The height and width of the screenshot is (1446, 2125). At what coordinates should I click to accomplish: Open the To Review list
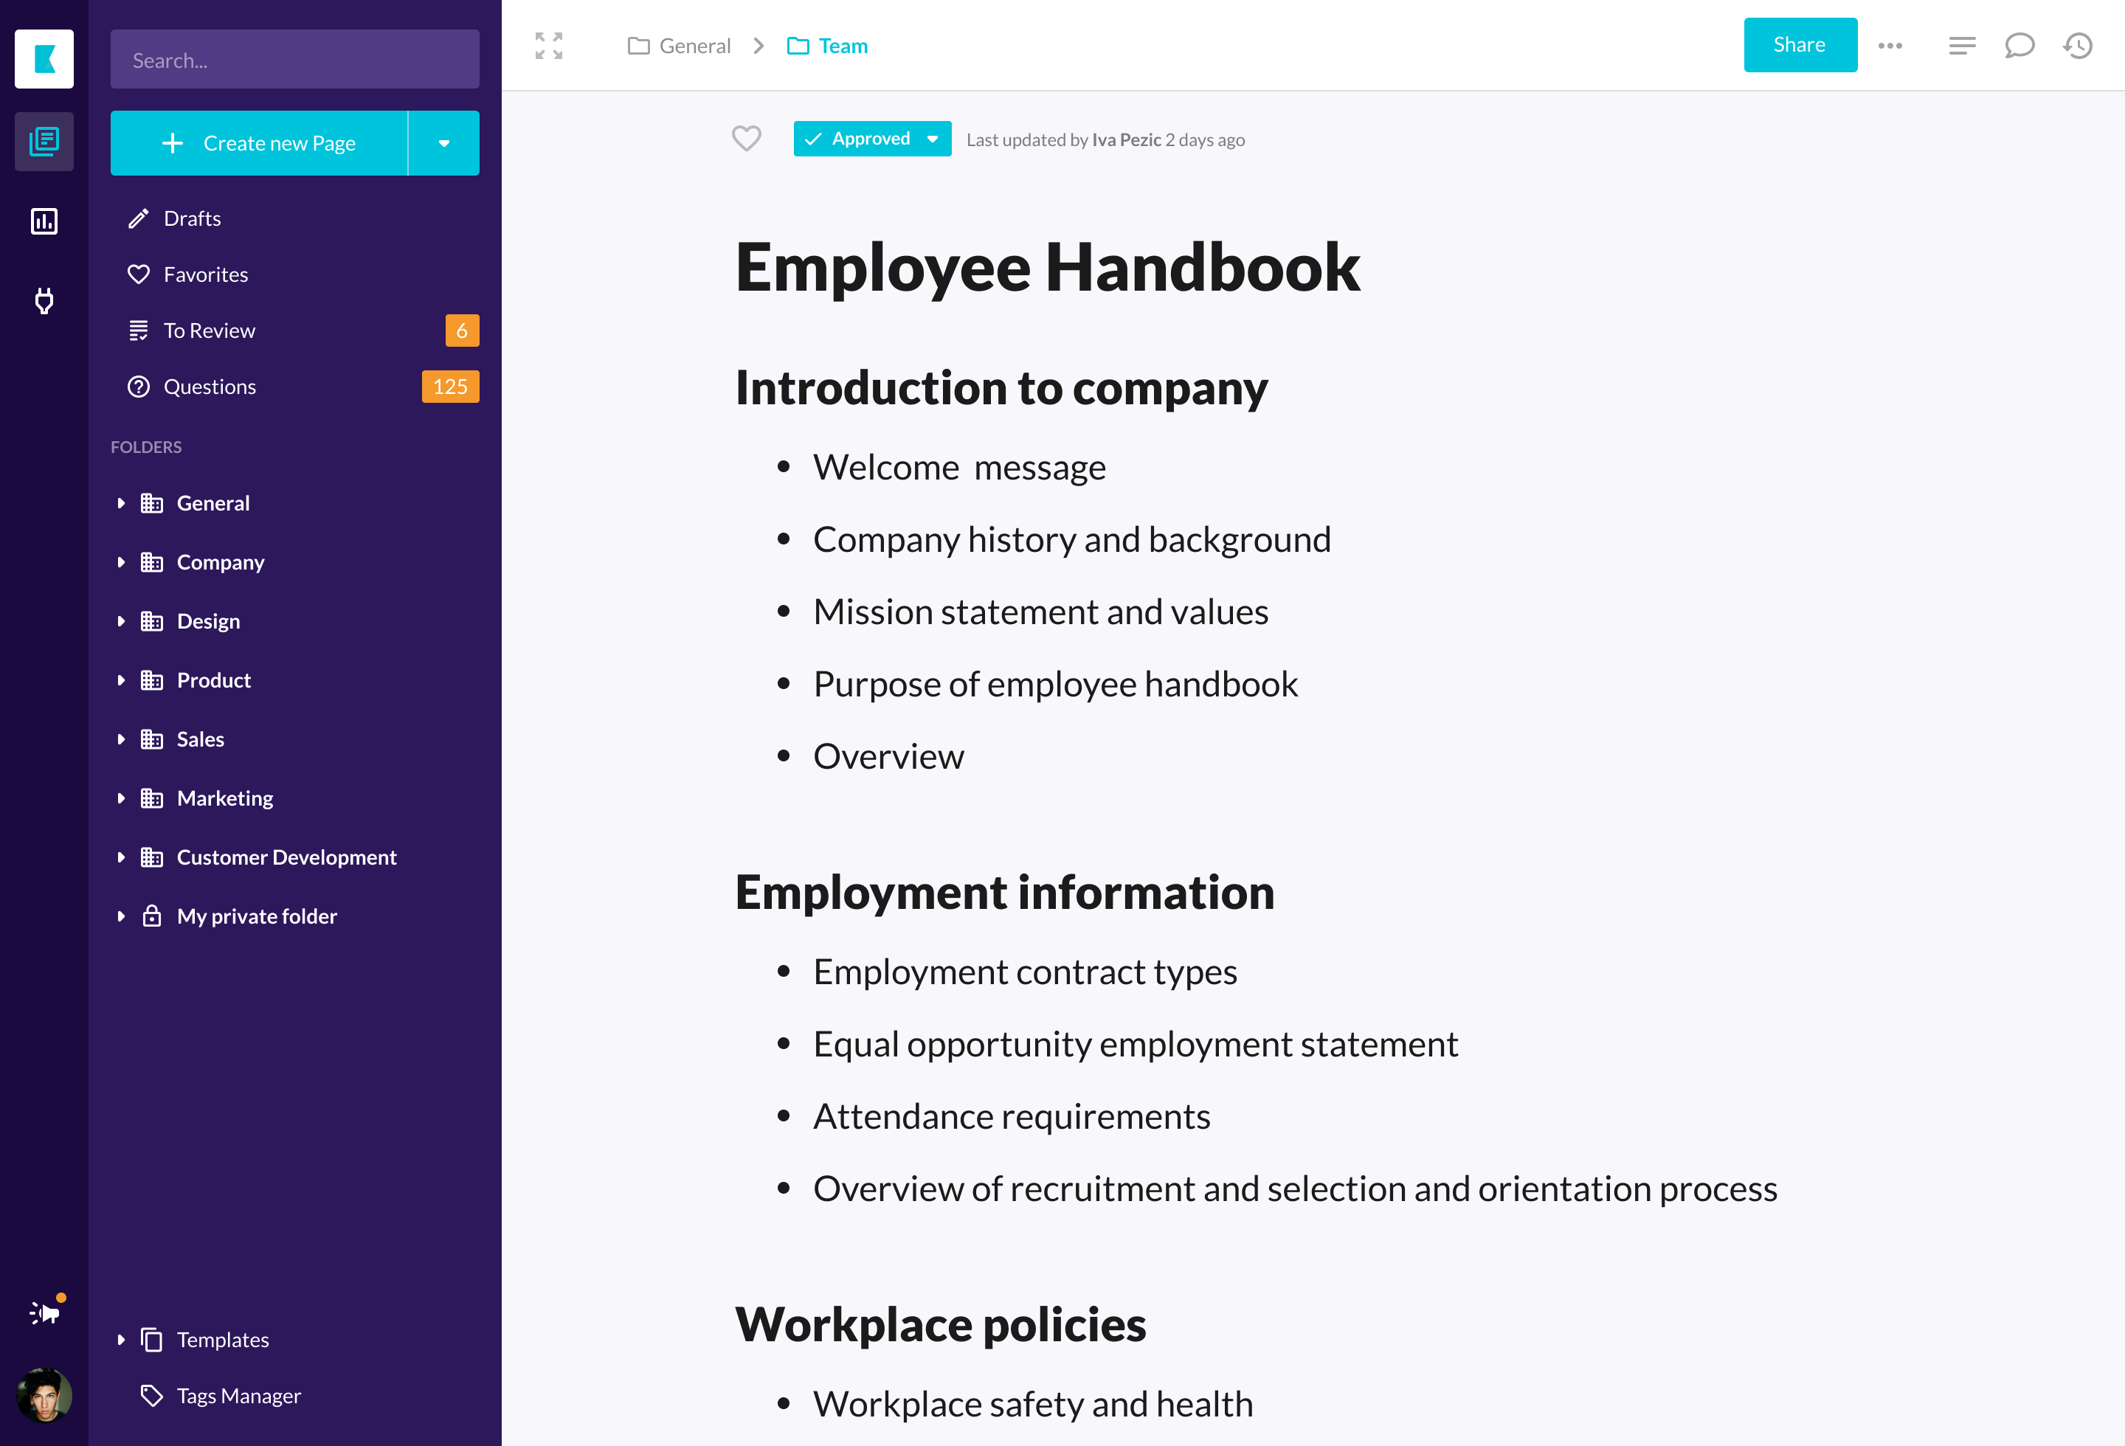tap(210, 331)
